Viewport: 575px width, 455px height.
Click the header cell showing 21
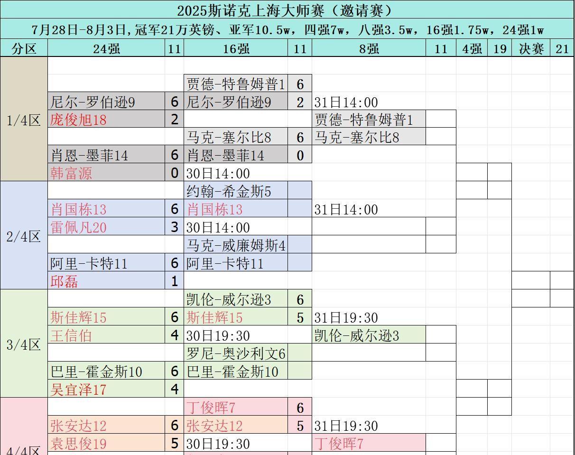(x=562, y=48)
